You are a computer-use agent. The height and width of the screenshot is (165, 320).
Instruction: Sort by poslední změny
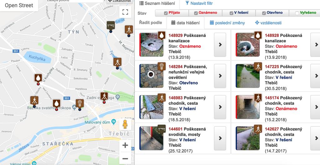(x=227, y=23)
